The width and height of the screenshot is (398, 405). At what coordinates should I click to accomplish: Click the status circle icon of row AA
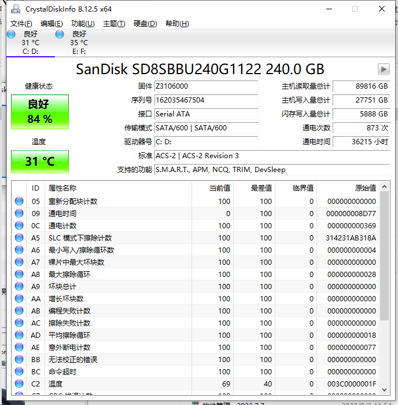click(x=19, y=298)
